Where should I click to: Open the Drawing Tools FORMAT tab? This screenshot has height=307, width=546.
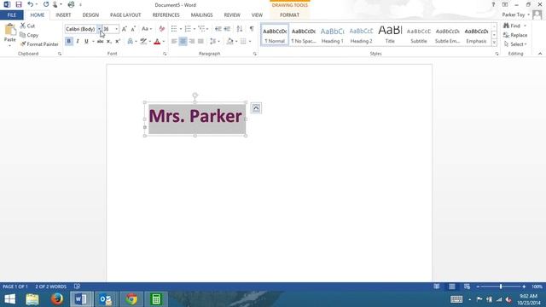point(289,15)
